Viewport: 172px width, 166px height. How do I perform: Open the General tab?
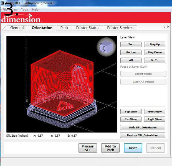tap(17, 28)
